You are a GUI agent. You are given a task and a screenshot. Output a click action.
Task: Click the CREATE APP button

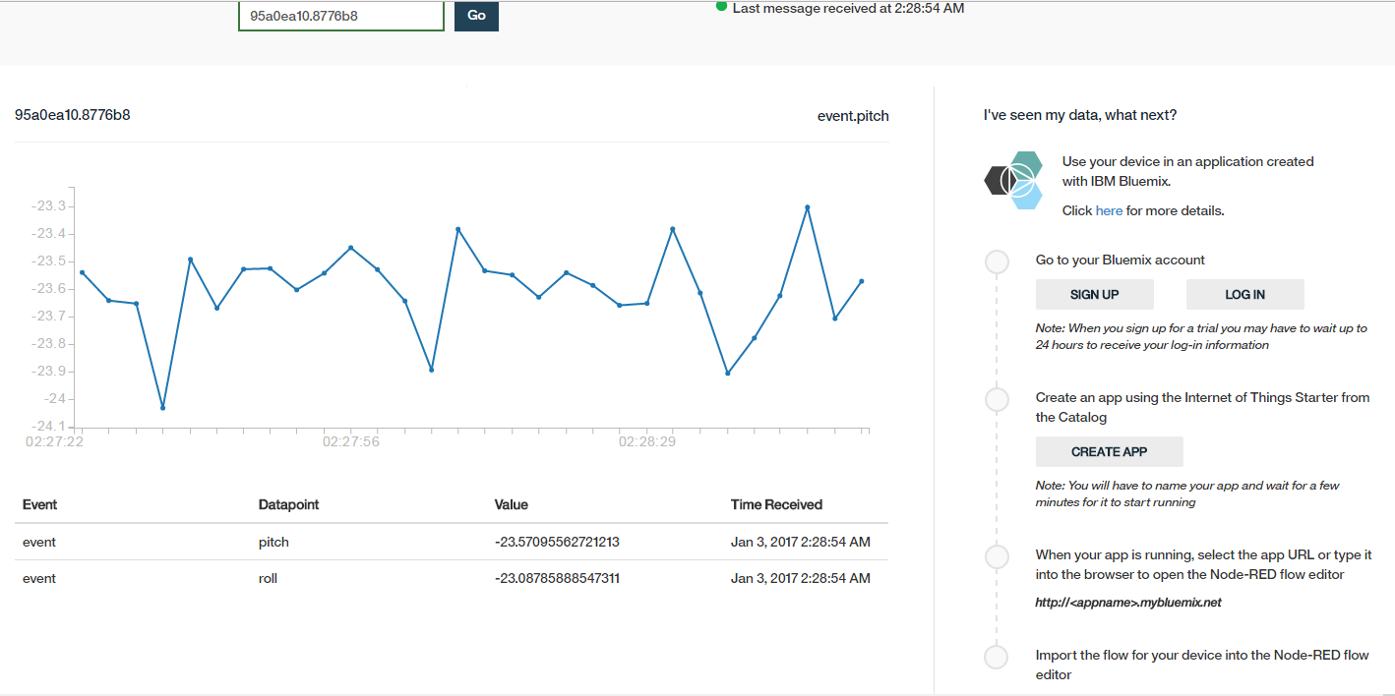pyautogui.click(x=1110, y=451)
